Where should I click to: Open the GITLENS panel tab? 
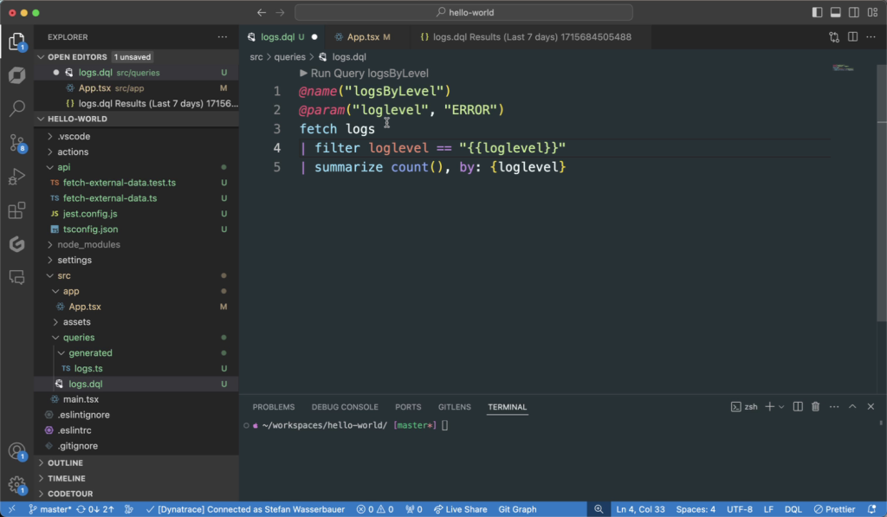click(x=454, y=407)
